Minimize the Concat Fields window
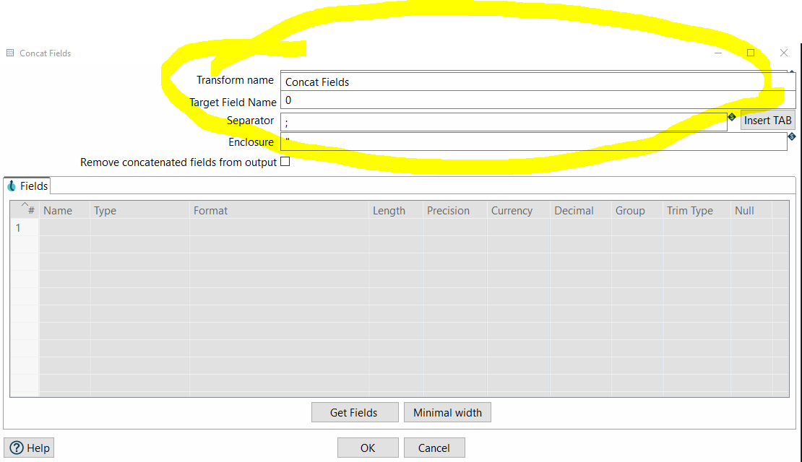Screen dimensions: 802x462 coord(718,53)
